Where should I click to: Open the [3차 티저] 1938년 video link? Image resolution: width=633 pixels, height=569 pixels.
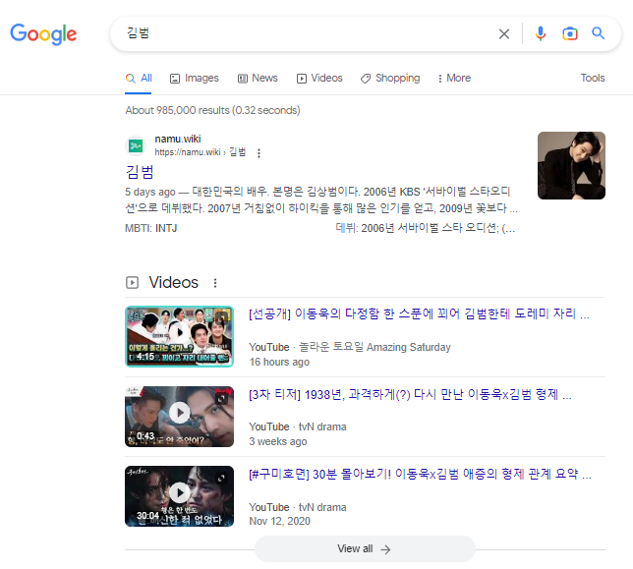pyautogui.click(x=410, y=394)
